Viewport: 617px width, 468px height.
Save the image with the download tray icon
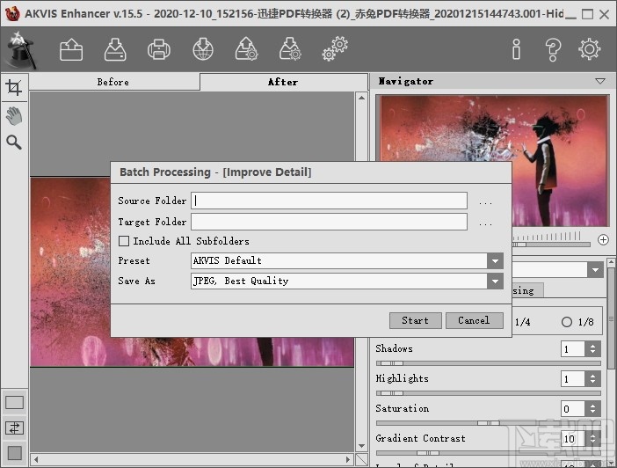115,49
